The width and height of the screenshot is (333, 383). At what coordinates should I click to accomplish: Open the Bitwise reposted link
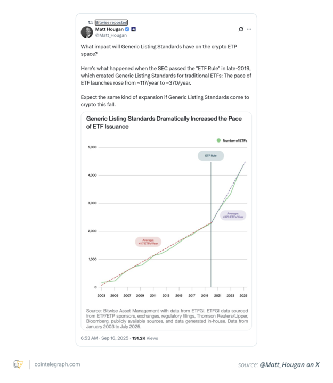click(111, 22)
